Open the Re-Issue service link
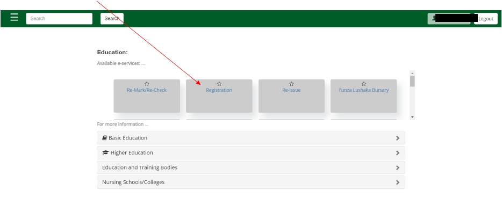Screen dimensions: 502x213 [x=291, y=90]
